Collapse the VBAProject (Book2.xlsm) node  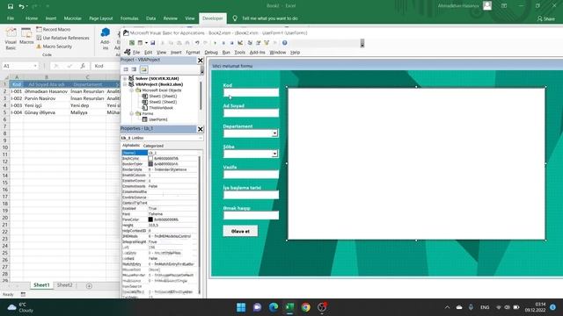point(125,84)
